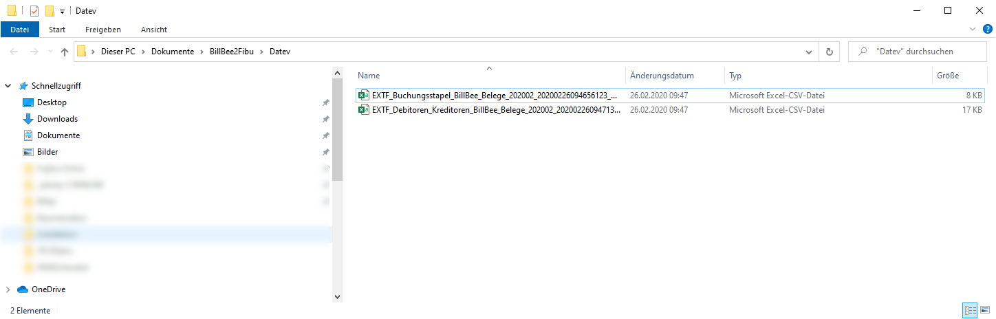This screenshot has width=996, height=319.
Task: Sort files by Änderungsdatum column
Action: point(662,76)
